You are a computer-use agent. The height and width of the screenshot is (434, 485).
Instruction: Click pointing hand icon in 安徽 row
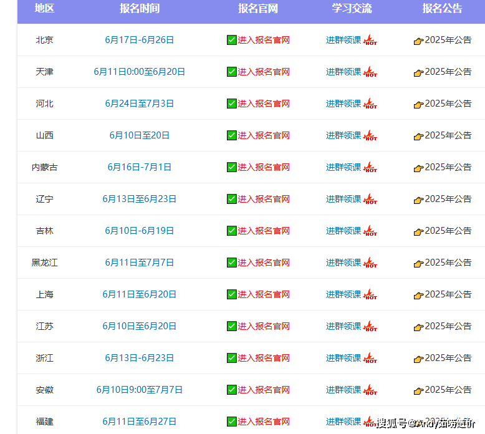tap(418, 391)
